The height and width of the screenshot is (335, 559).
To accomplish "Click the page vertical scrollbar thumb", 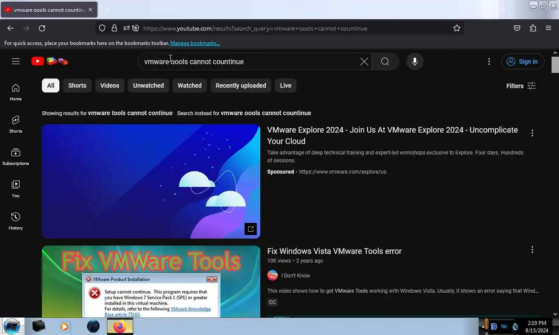I will point(555,65).
